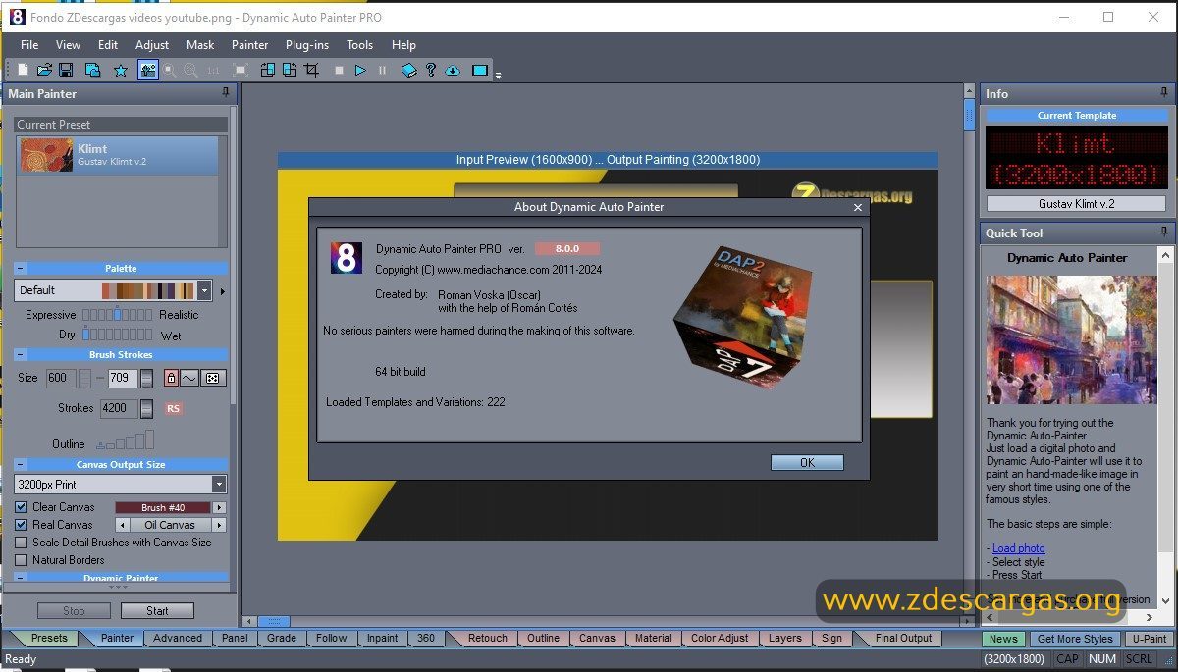Switch to the Advanced tab

pos(178,638)
